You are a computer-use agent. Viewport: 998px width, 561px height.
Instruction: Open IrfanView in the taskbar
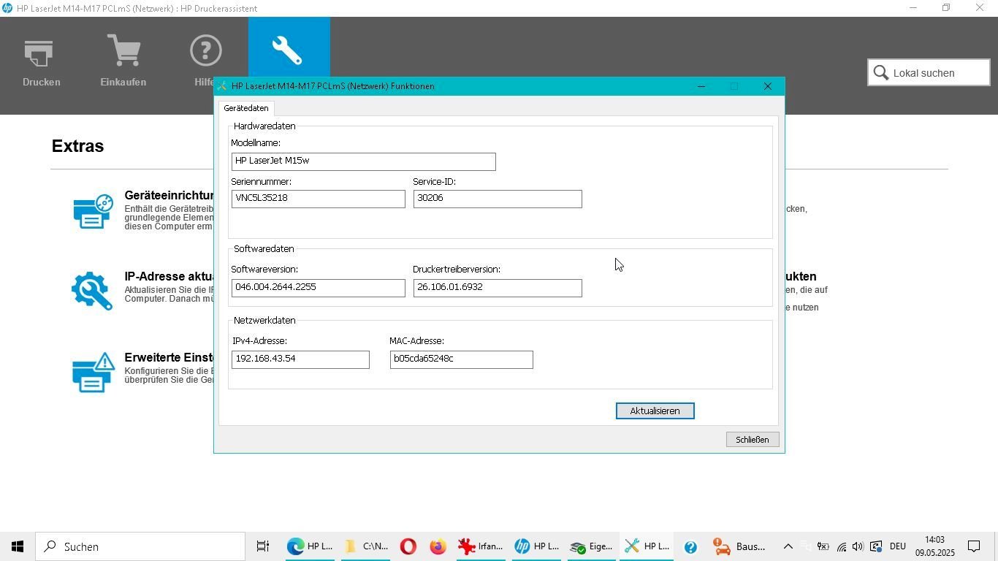pyautogui.click(x=480, y=546)
